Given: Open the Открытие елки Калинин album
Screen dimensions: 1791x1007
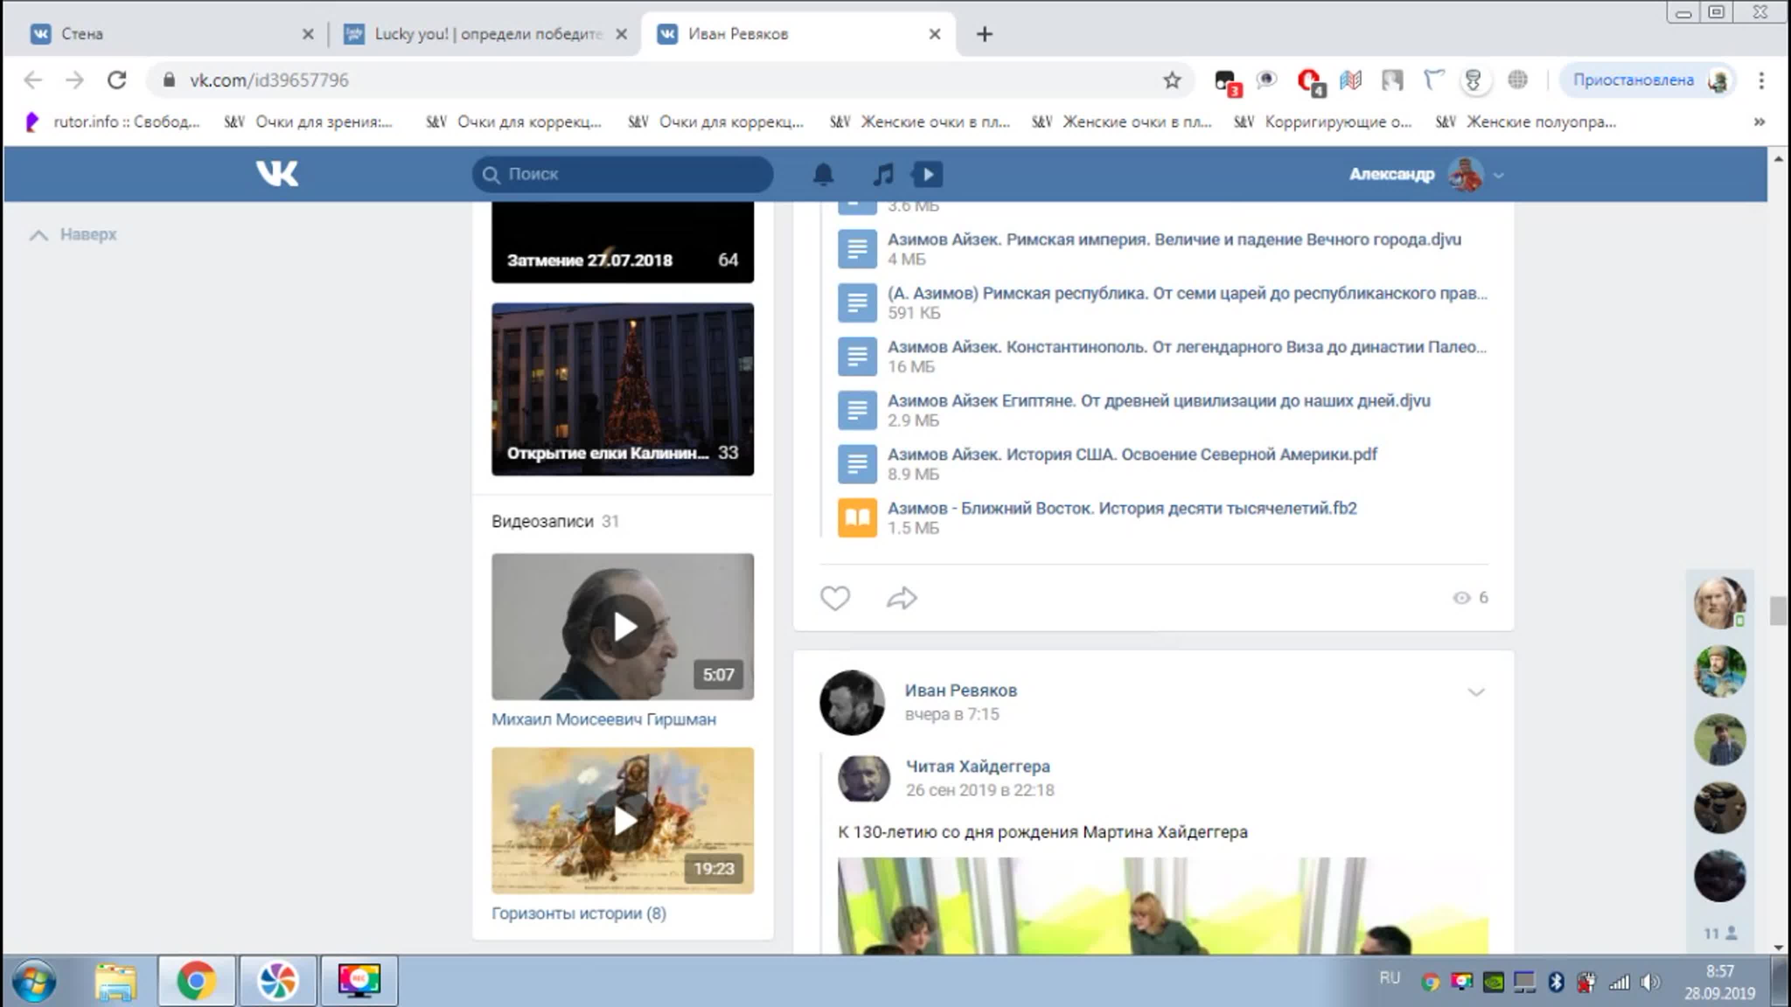Looking at the screenshot, I should click(x=622, y=389).
